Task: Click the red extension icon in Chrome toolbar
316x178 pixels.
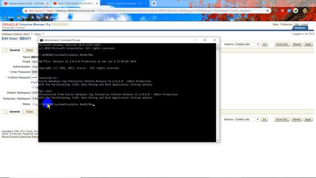Action: pyautogui.click(x=282, y=11)
